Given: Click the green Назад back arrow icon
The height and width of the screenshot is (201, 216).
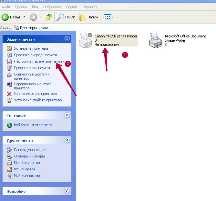Looking at the screenshot, I should pyautogui.click(x=5, y=17).
